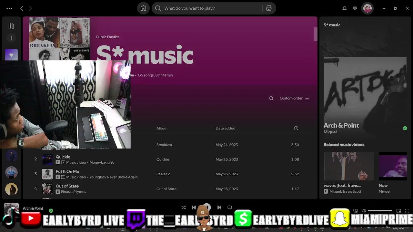
Task: Click the 3:08 duration of Quickie
Action: 295,159
